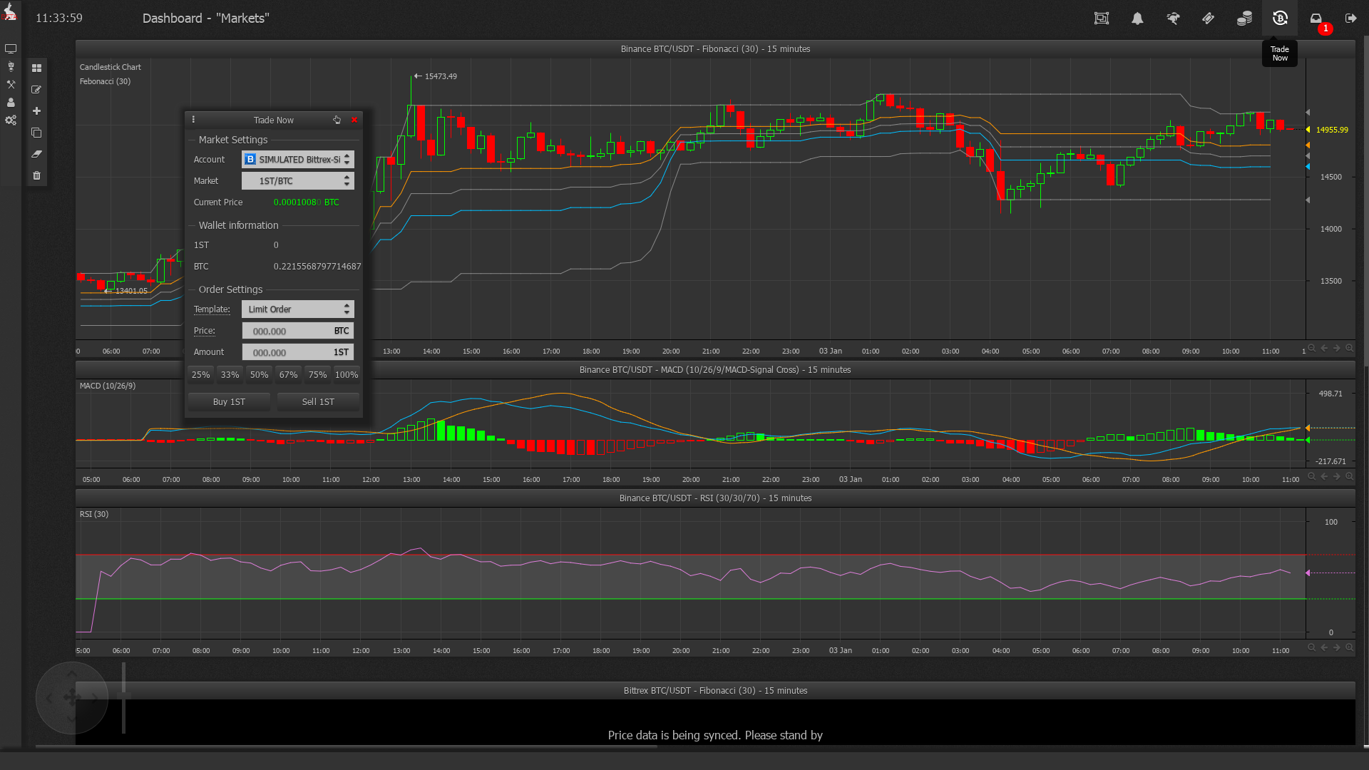Screen dimensions: 1369x770
Task: Click the horizontal scrollbar at bottom
Action: 346,747
